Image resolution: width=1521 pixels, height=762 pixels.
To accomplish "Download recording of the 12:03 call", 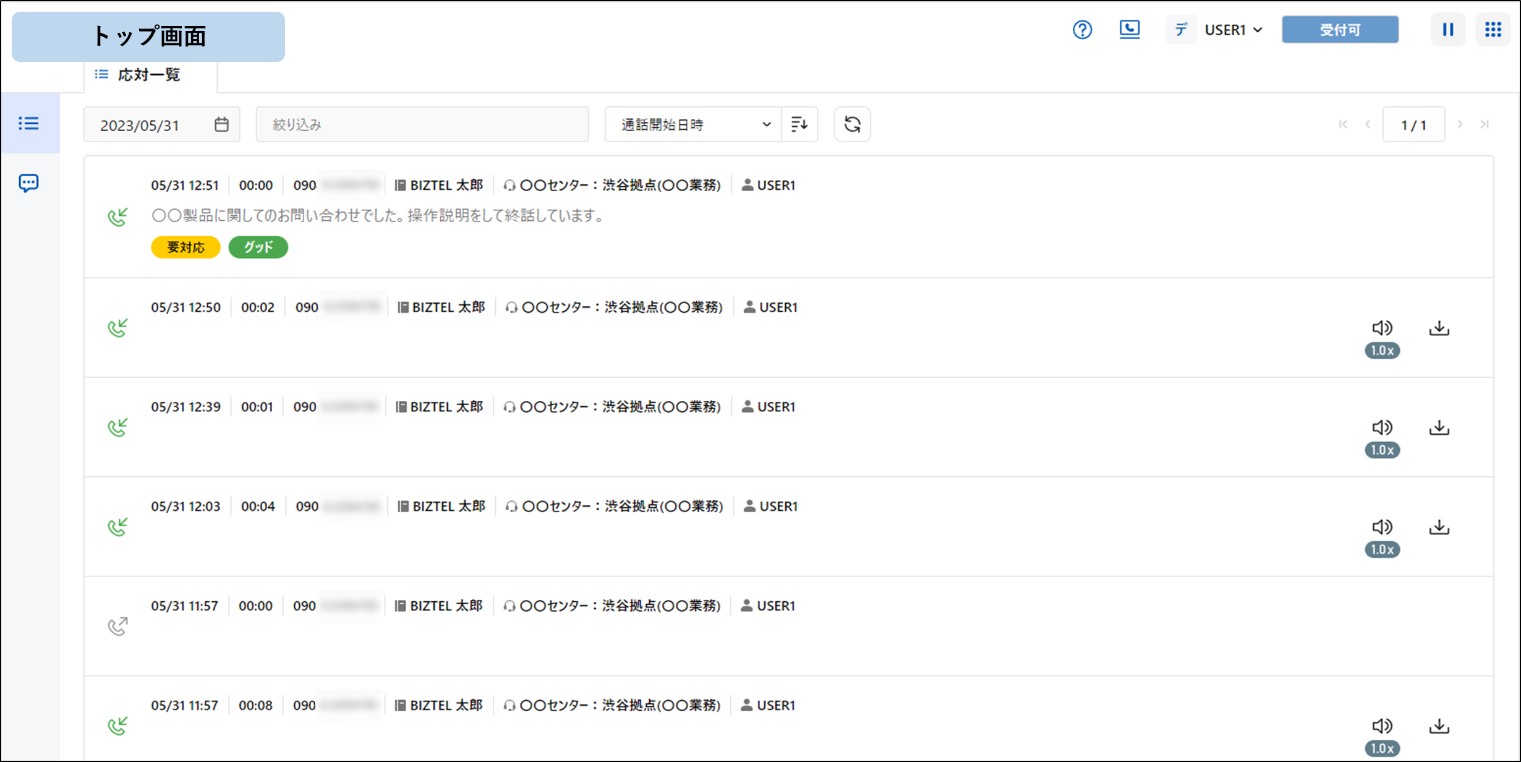I will [x=1439, y=527].
